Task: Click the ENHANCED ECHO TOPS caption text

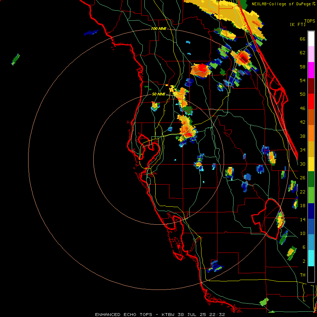Action: click(123, 315)
